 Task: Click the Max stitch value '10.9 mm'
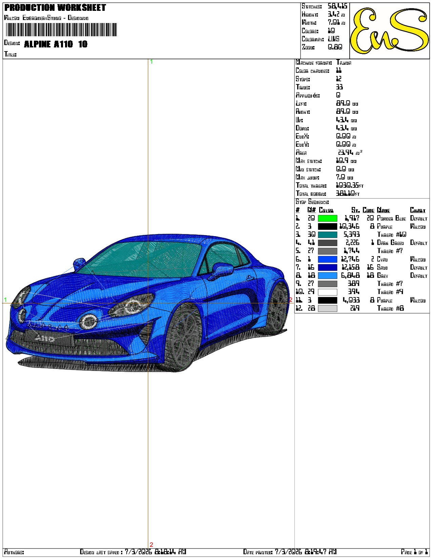346,161
